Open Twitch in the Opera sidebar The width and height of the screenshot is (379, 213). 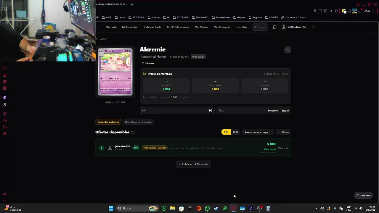click(x=5, y=98)
